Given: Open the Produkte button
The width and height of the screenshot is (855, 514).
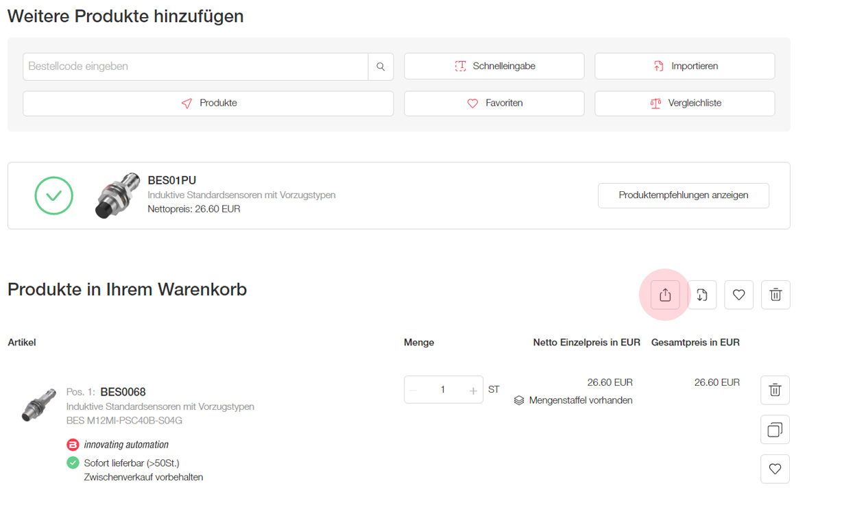Looking at the screenshot, I should pyautogui.click(x=208, y=103).
